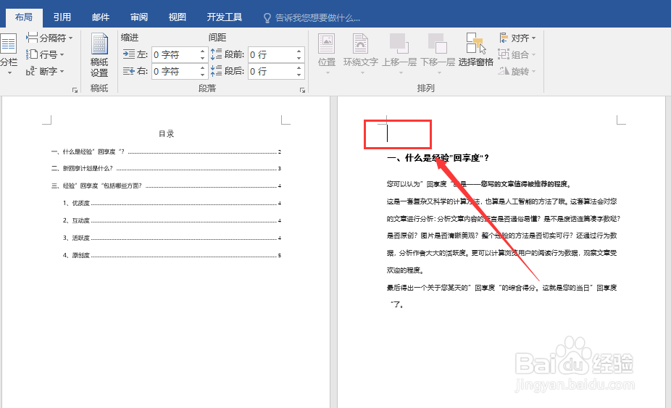Open the 对齐 align dropdown
The image size is (671, 408).
point(518,38)
